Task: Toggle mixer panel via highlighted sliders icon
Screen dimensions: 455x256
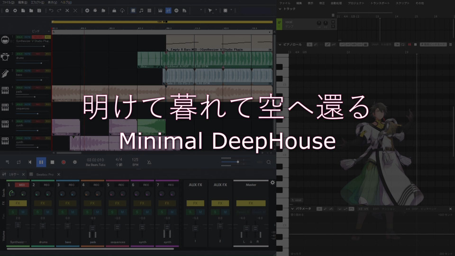Action: (168, 10)
